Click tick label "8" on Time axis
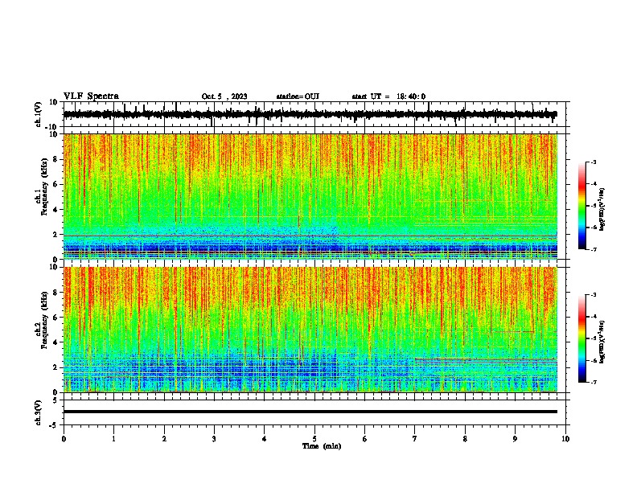Image resolution: width=637 pixels, height=492 pixels. click(x=465, y=439)
